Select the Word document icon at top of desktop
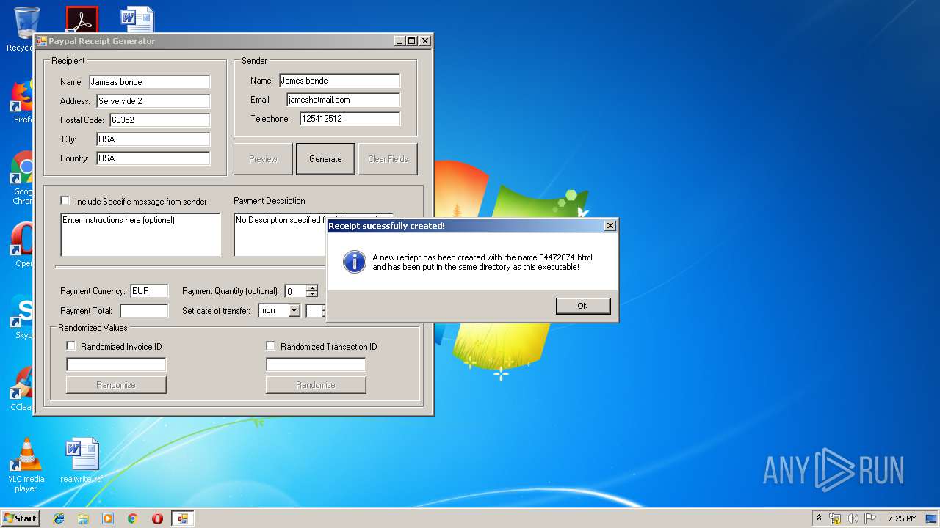The width and height of the screenshot is (940, 528). coord(137,19)
